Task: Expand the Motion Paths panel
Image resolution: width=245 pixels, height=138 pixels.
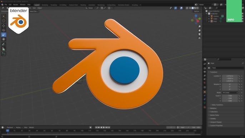Action: (214, 115)
